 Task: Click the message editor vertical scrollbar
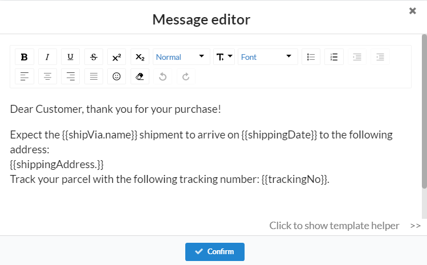point(424,111)
